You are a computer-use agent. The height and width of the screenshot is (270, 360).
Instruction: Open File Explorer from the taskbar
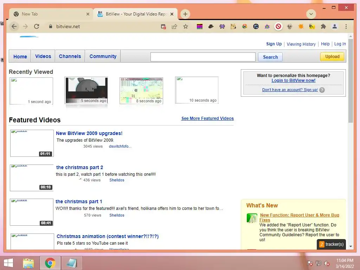tap(28, 263)
